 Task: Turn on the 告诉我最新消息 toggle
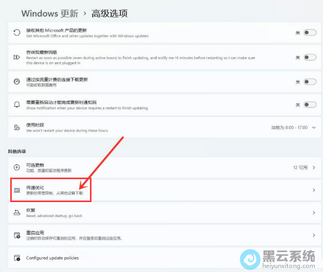pyautogui.click(x=310, y=58)
